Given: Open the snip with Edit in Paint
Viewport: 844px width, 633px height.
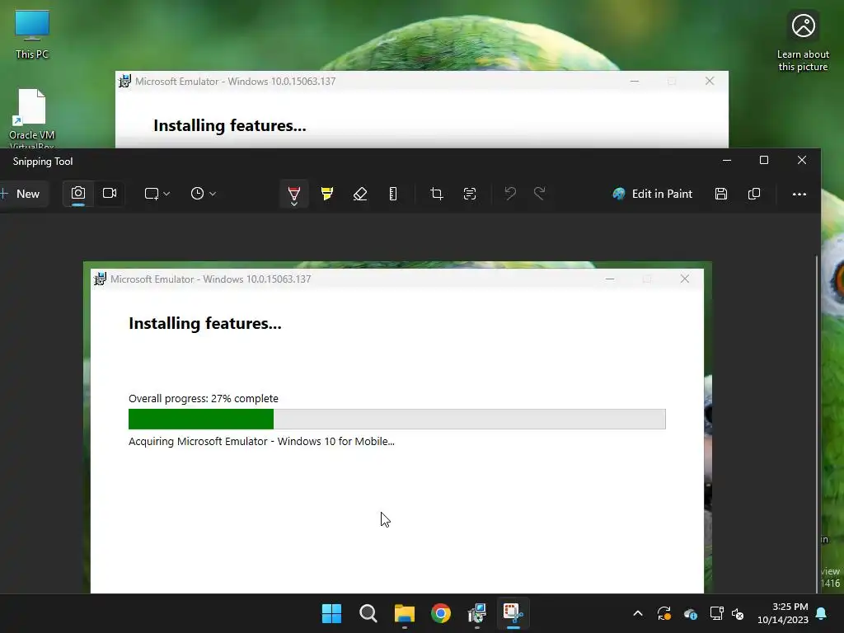Looking at the screenshot, I should [653, 194].
